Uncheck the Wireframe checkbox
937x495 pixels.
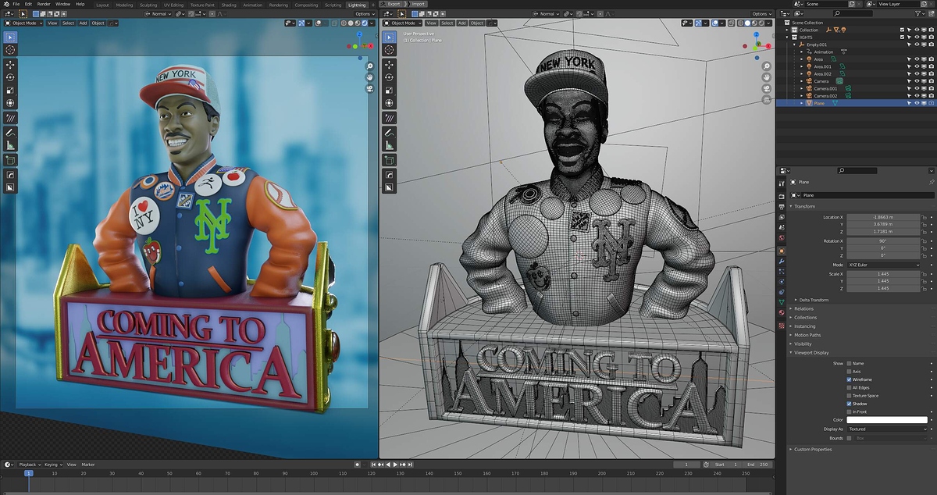[x=850, y=379]
